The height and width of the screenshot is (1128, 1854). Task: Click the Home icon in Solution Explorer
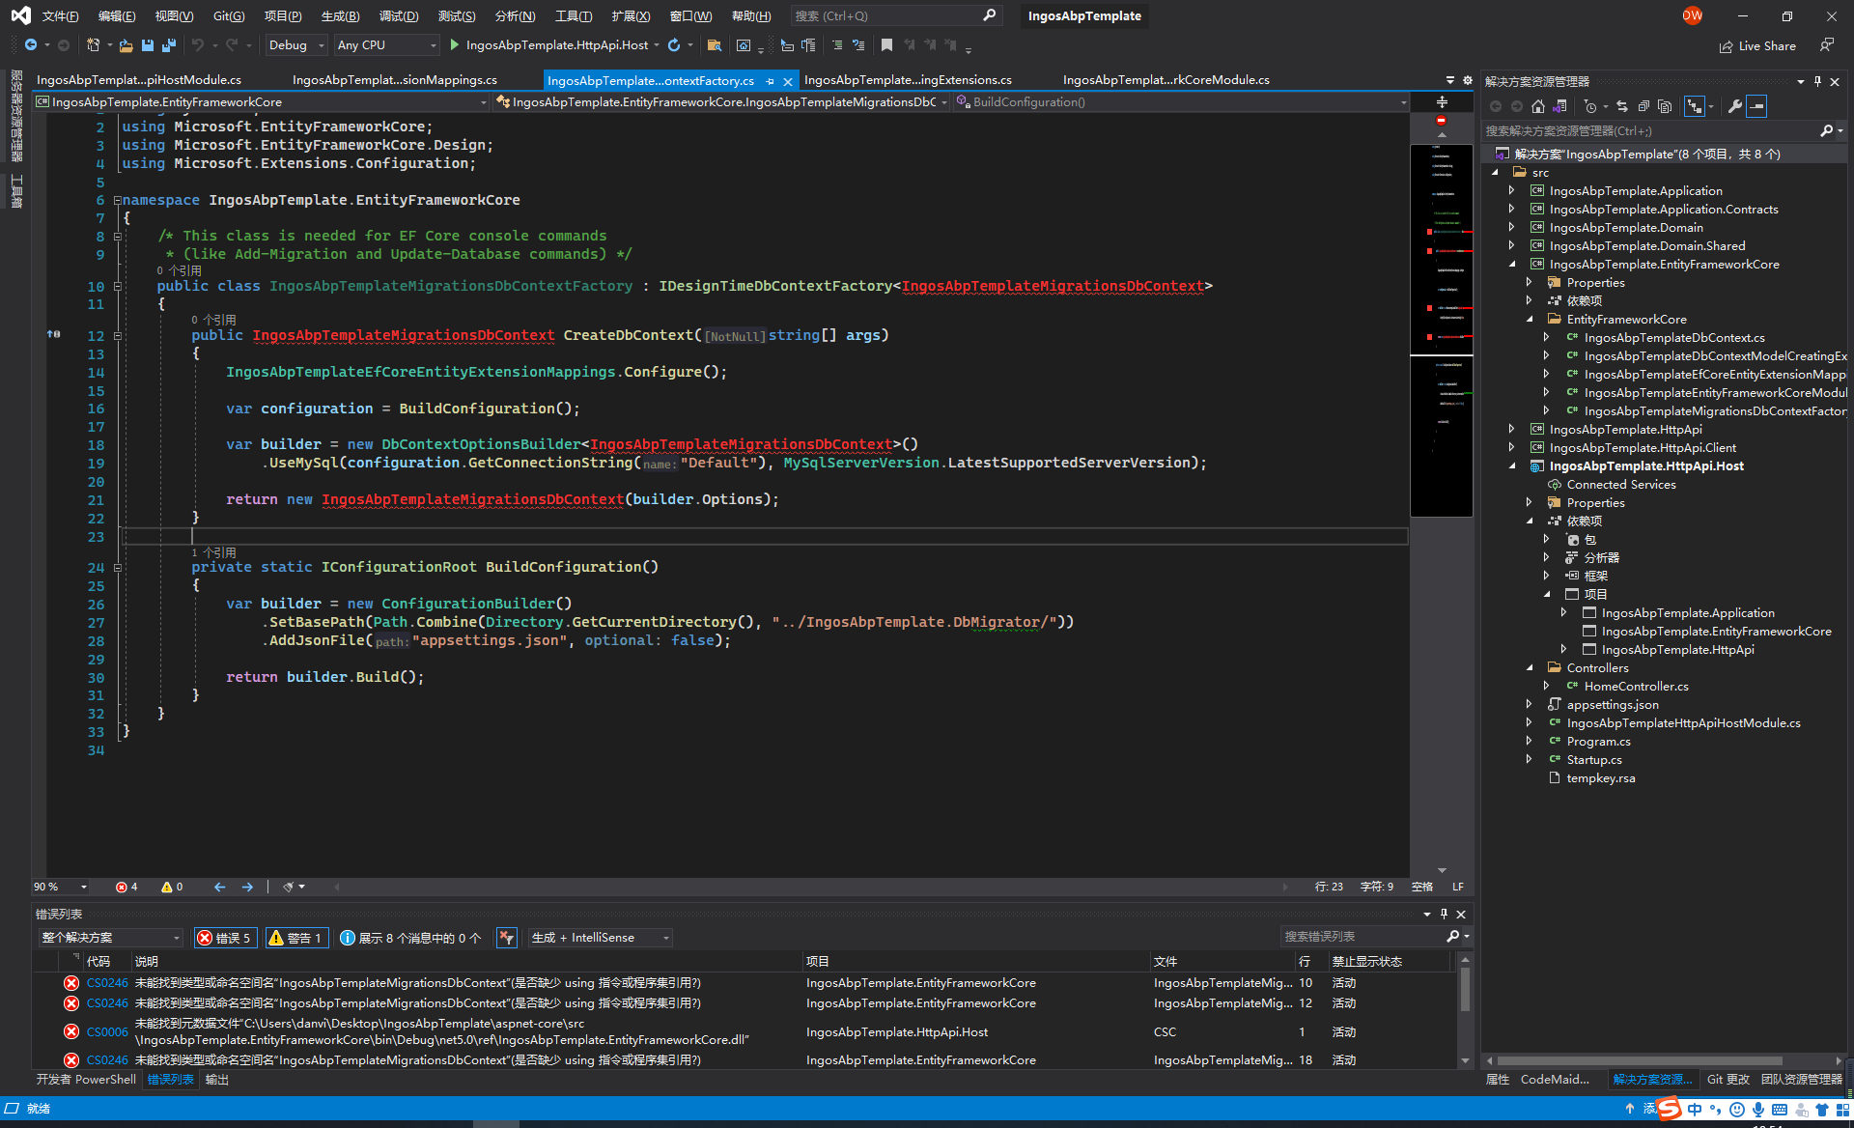click(1537, 106)
